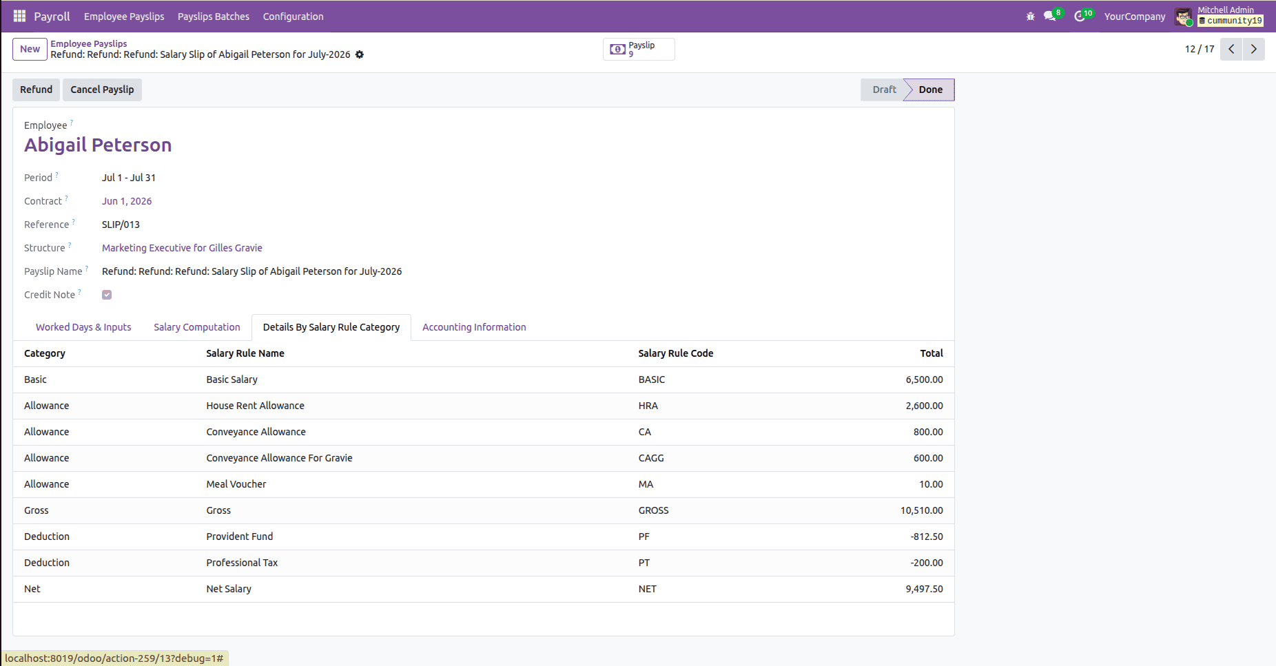Click Conveyance Allowance For Gravie cell
1276x666 pixels.
[x=279, y=458]
